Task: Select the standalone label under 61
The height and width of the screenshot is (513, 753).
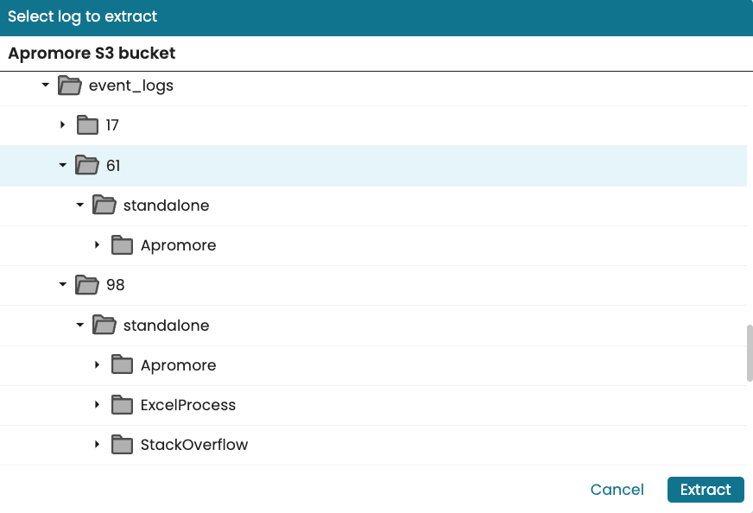Action: coord(166,206)
